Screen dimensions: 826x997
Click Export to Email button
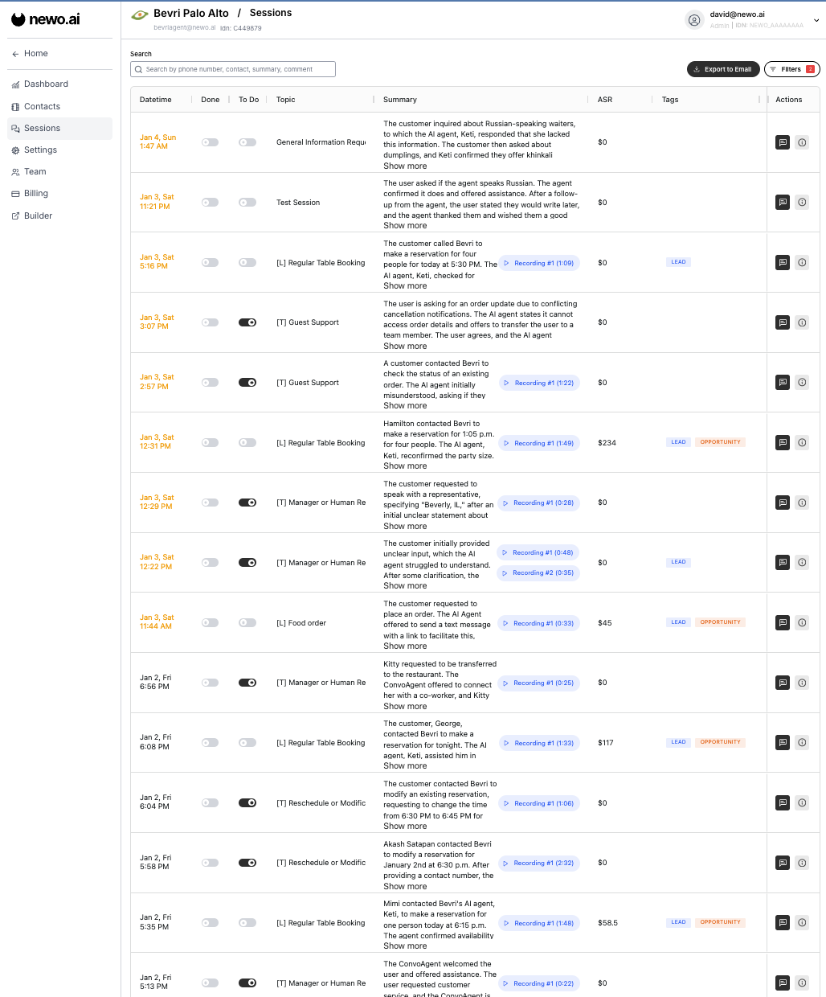pyautogui.click(x=723, y=69)
